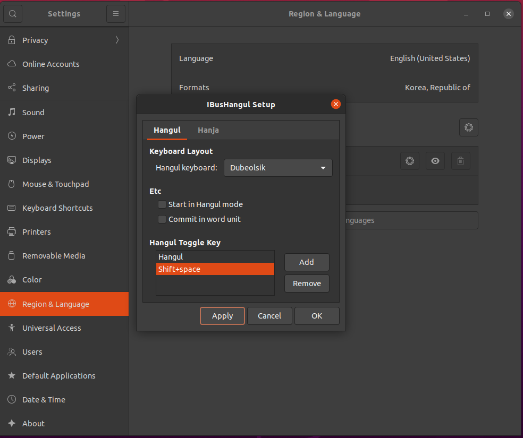Image resolution: width=523 pixels, height=438 pixels.
Task: Switch to the Hangul tab
Action: tap(167, 130)
